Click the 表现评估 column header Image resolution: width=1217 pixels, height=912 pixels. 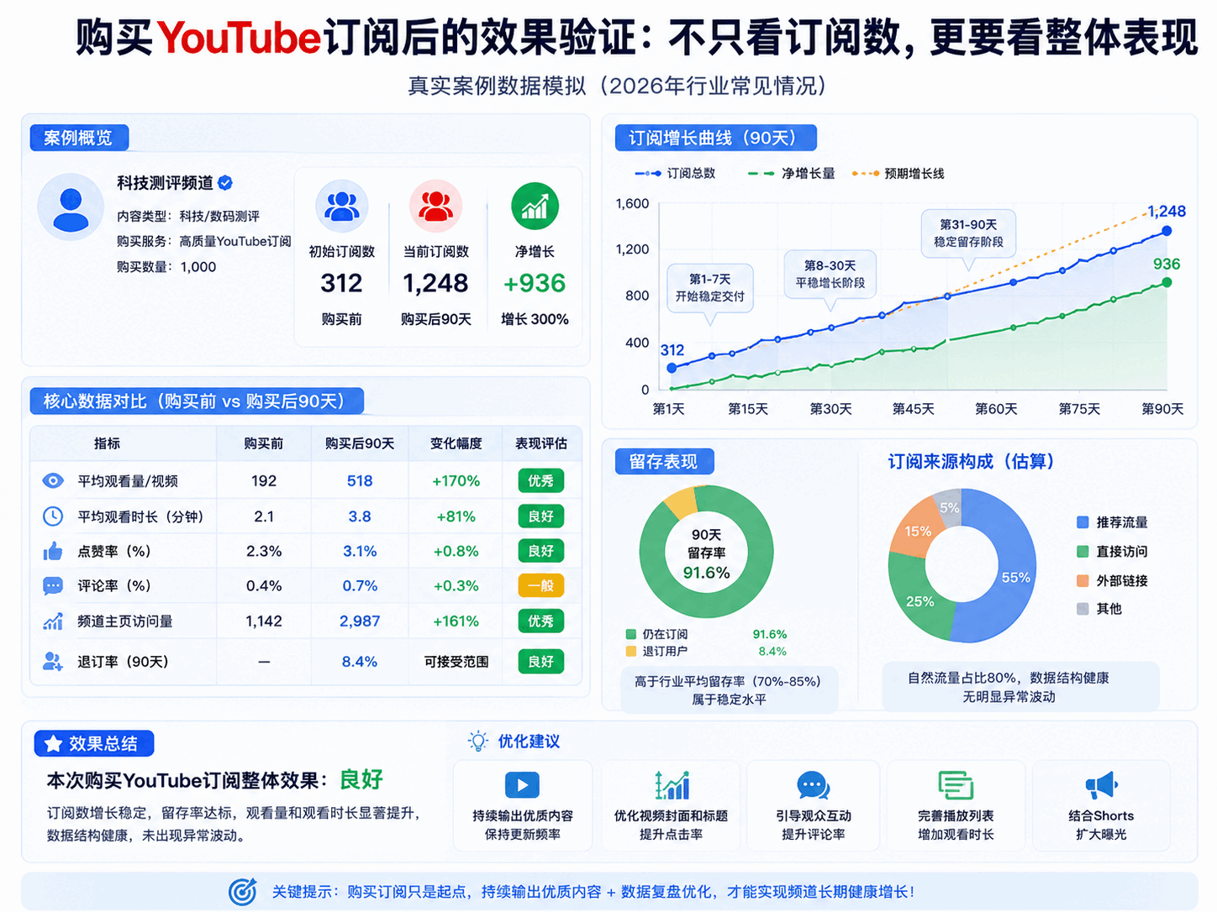[x=540, y=443]
